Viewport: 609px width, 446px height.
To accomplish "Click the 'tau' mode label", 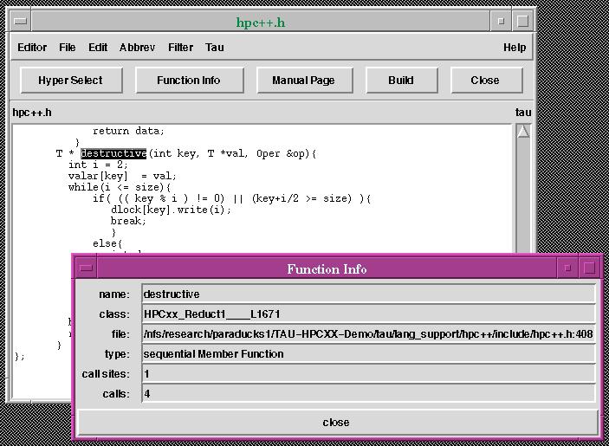I will click(x=523, y=113).
